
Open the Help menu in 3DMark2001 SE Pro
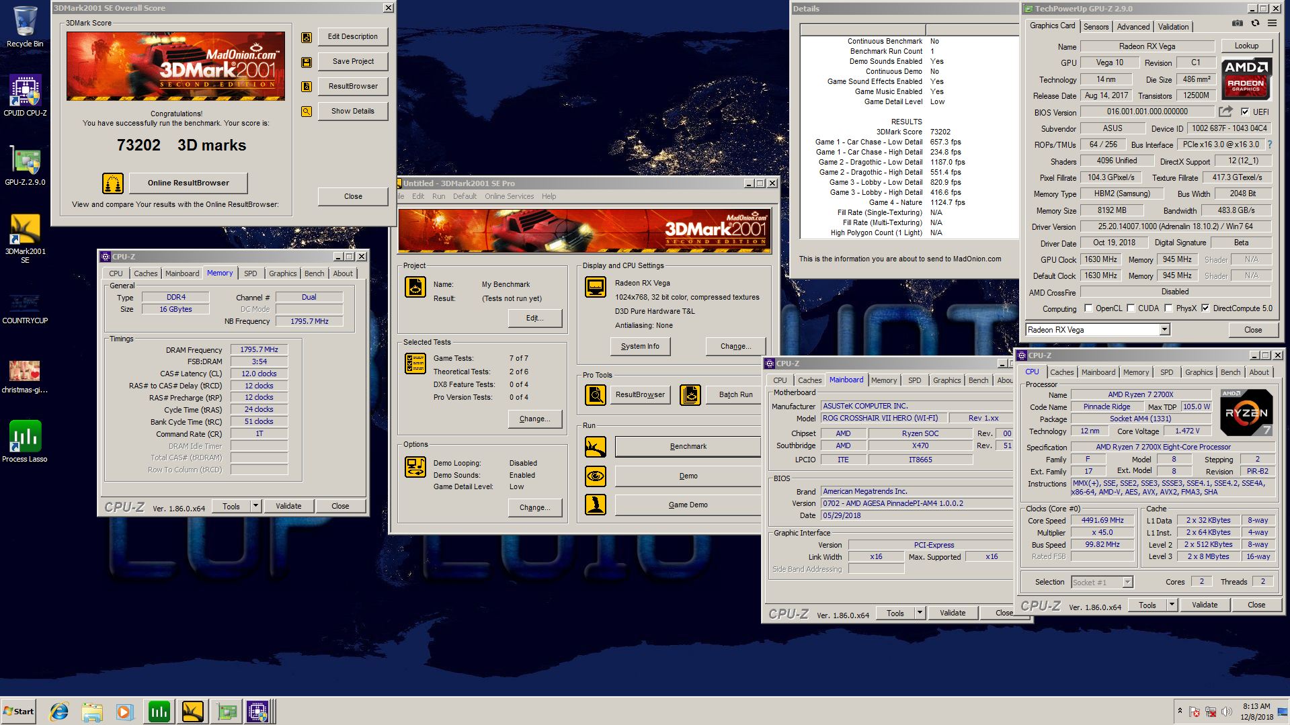coord(549,196)
